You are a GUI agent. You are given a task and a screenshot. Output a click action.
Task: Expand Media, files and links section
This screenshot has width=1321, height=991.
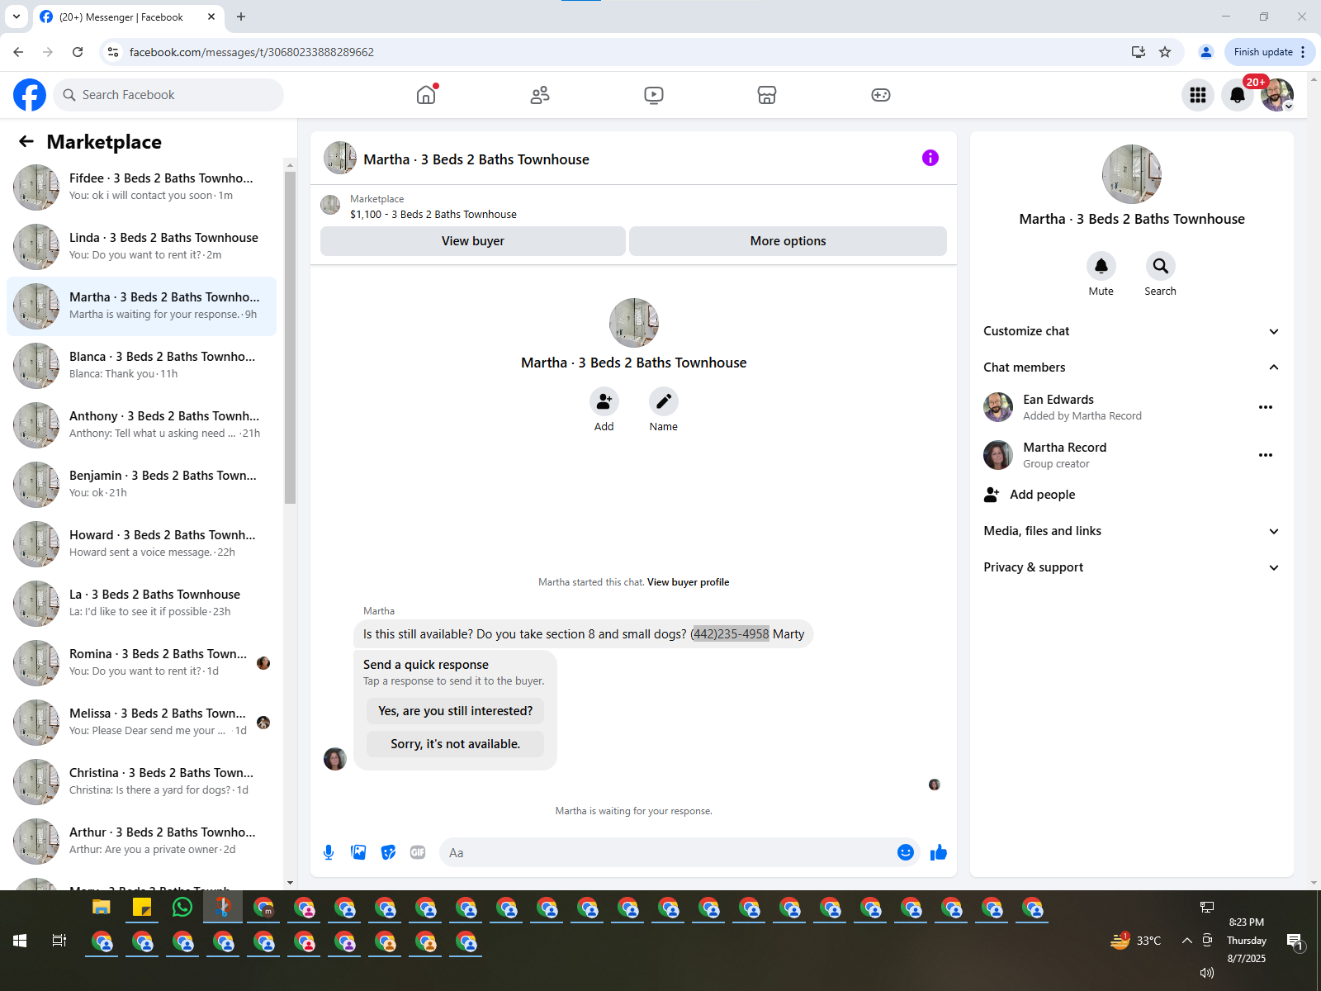point(1131,531)
